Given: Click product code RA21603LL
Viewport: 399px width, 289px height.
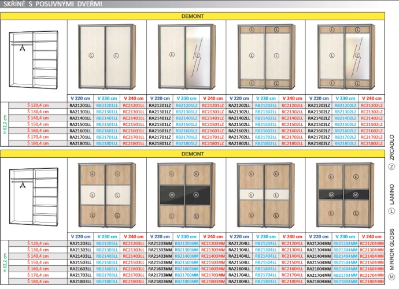Looking at the screenshot, I should (x=80, y=269).
